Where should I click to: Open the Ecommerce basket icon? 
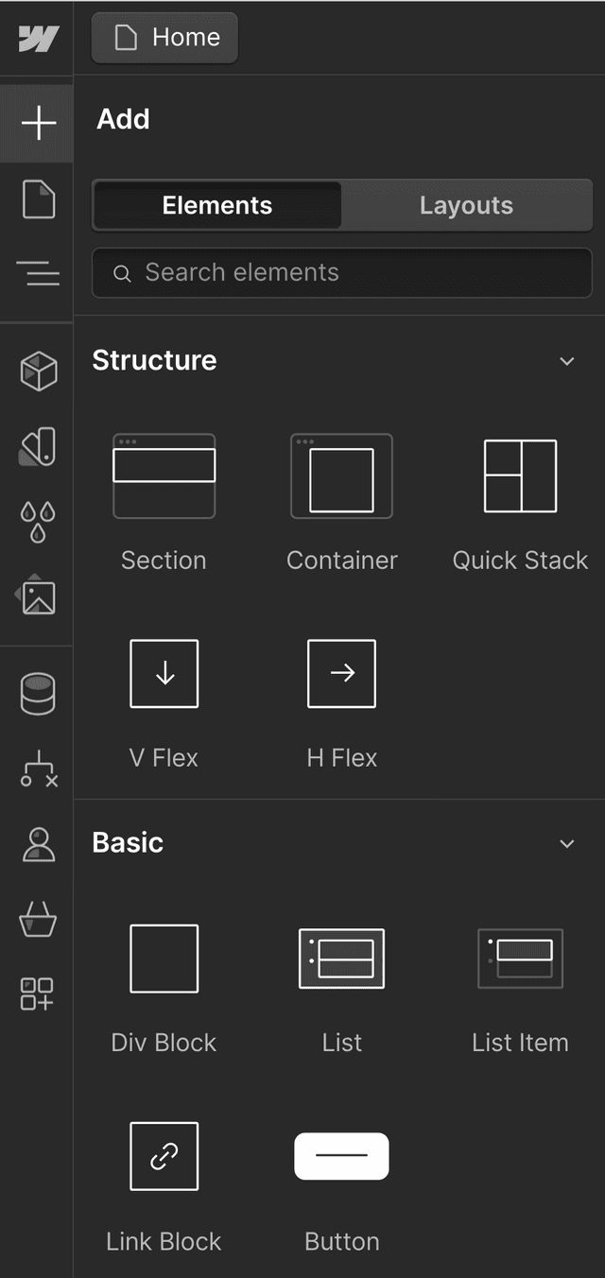pos(38,919)
